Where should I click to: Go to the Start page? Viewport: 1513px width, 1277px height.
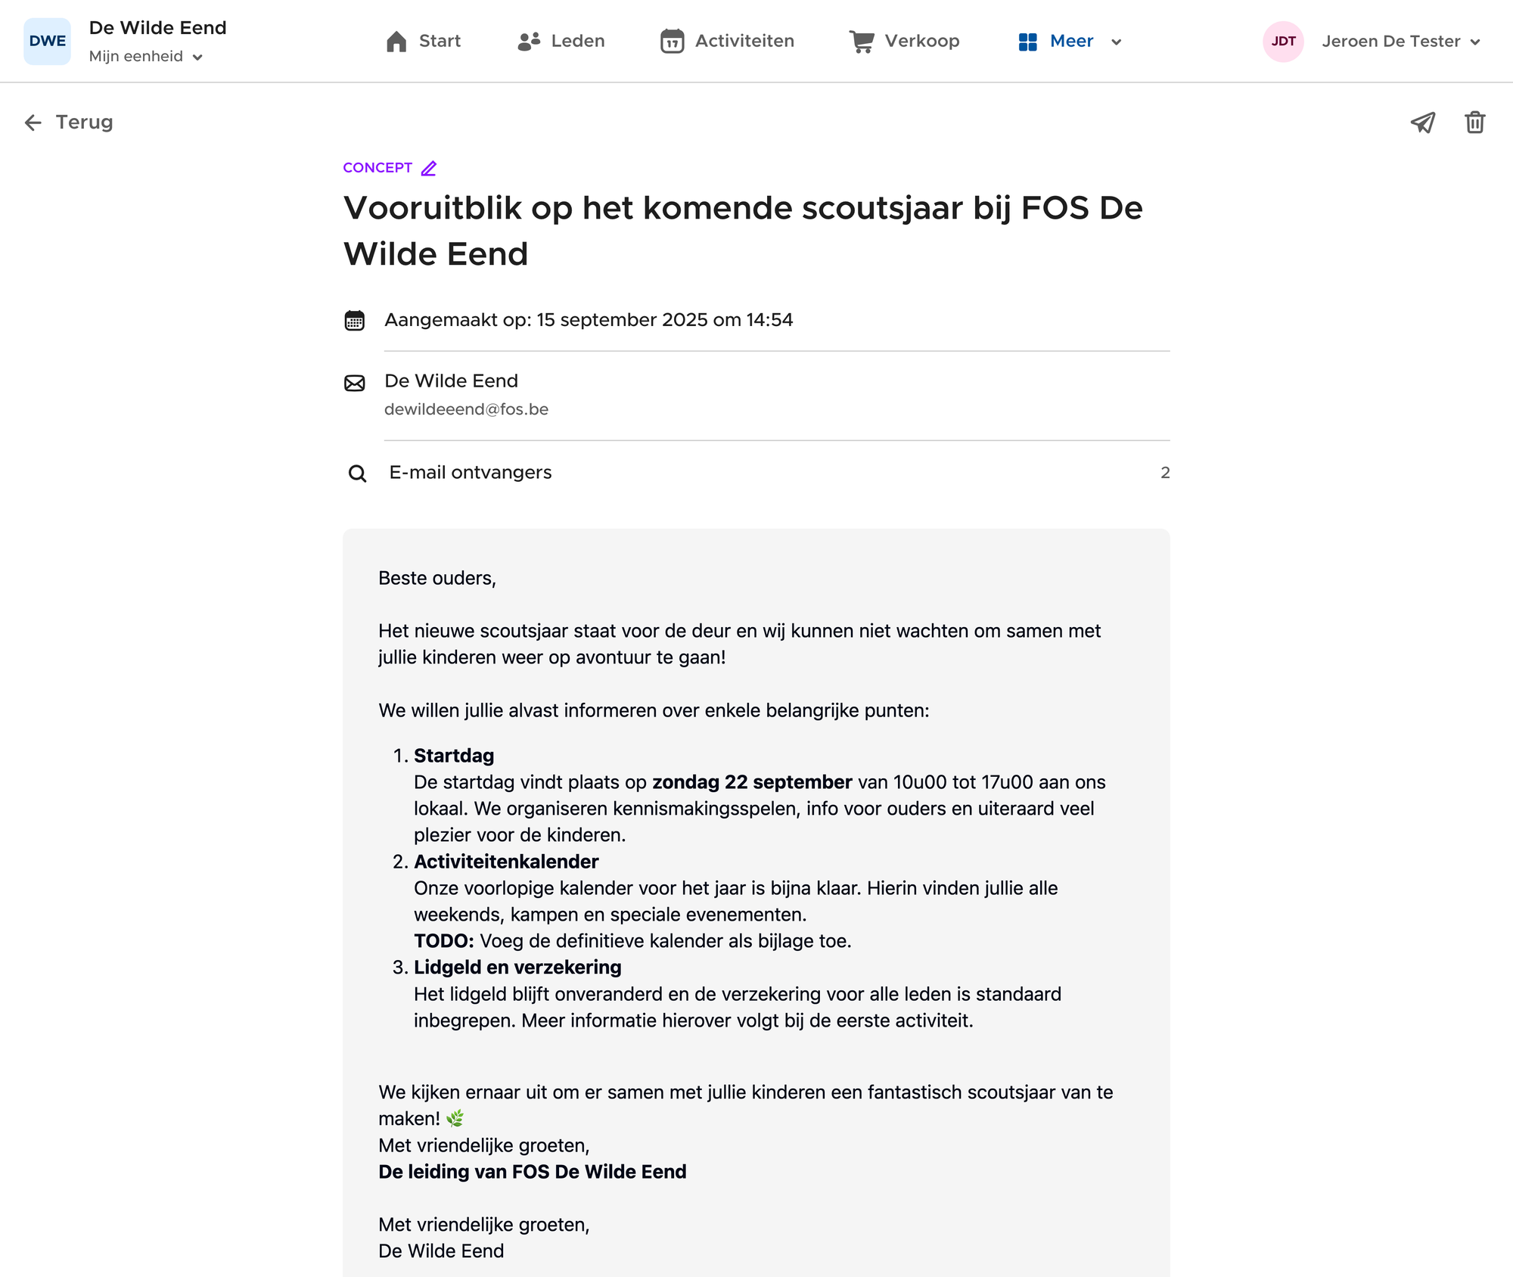click(424, 41)
